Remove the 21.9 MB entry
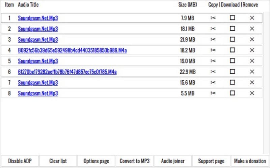The image size is (270, 168). coord(252,39)
